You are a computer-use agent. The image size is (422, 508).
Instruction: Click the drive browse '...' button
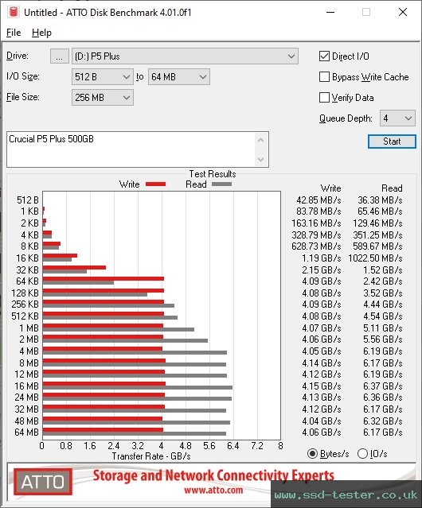(x=60, y=56)
